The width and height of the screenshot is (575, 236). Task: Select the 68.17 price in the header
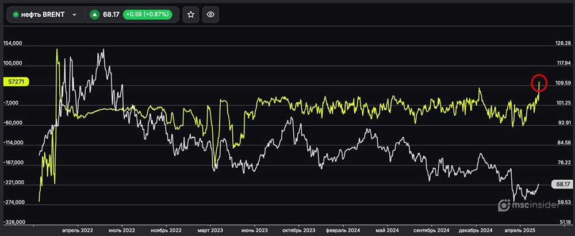pyautogui.click(x=111, y=15)
